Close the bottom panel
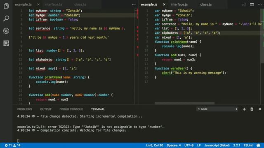 click(x=259, y=109)
